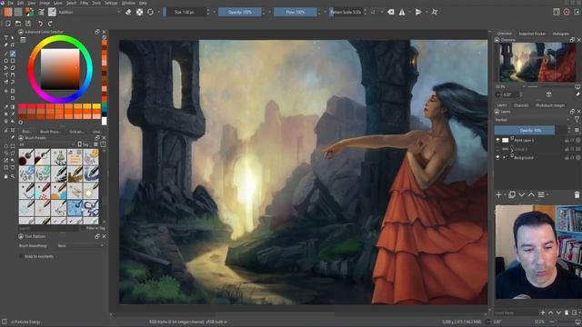Create a new document
This screenshot has height=327, width=582.
point(8,24)
